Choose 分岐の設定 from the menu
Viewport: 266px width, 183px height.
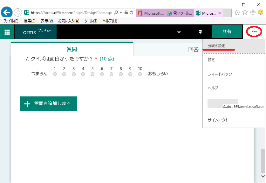tap(216, 46)
